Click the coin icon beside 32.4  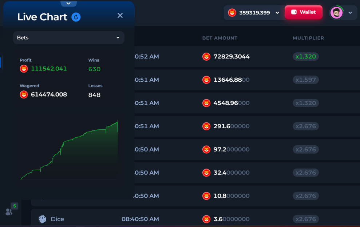tap(206, 173)
